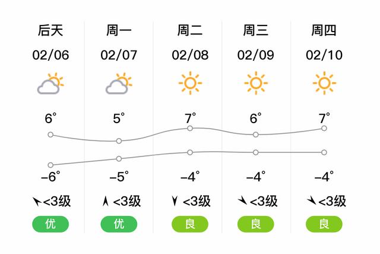380x254 pixels.
Task: Select the sunny icon under 周二 02/08
Action: pos(190,83)
